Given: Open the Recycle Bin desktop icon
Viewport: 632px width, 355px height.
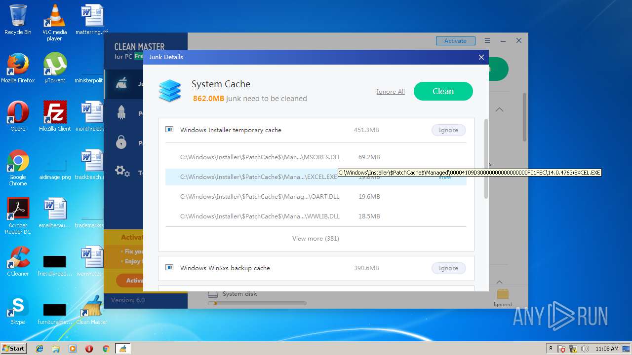Looking at the screenshot, I should [x=18, y=20].
